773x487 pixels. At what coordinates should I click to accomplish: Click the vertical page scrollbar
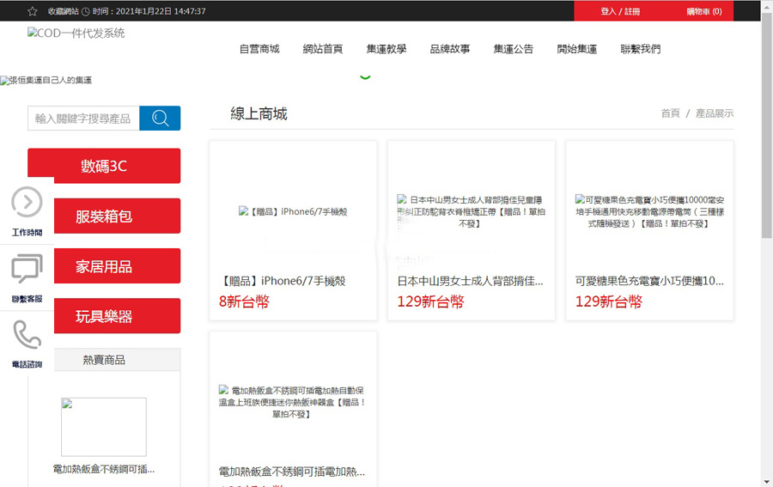coord(766,129)
